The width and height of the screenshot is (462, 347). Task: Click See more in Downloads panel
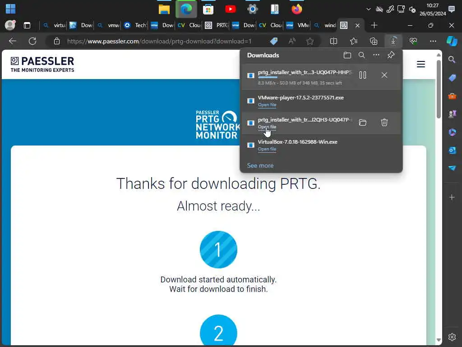point(260,165)
